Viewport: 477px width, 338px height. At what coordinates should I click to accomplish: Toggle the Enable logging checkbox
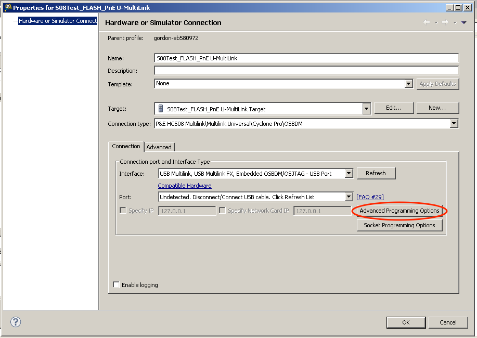point(116,284)
